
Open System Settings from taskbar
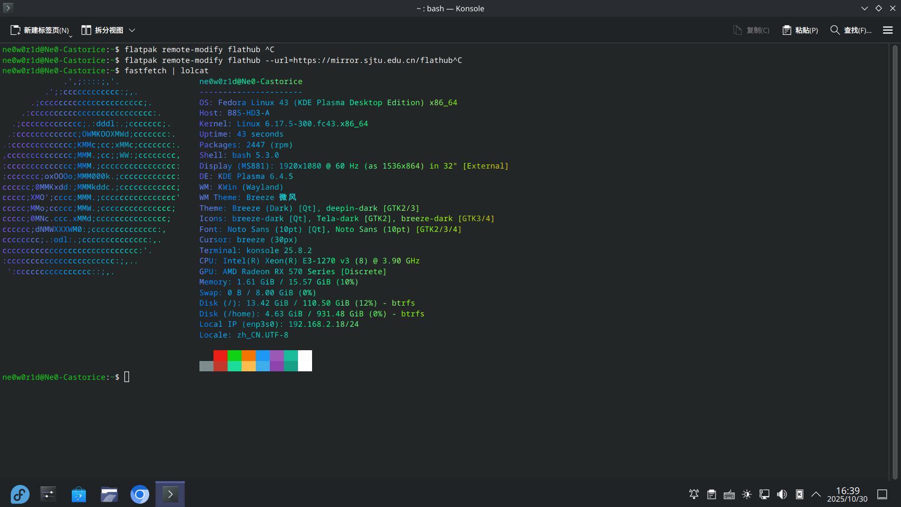tap(48, 494)
